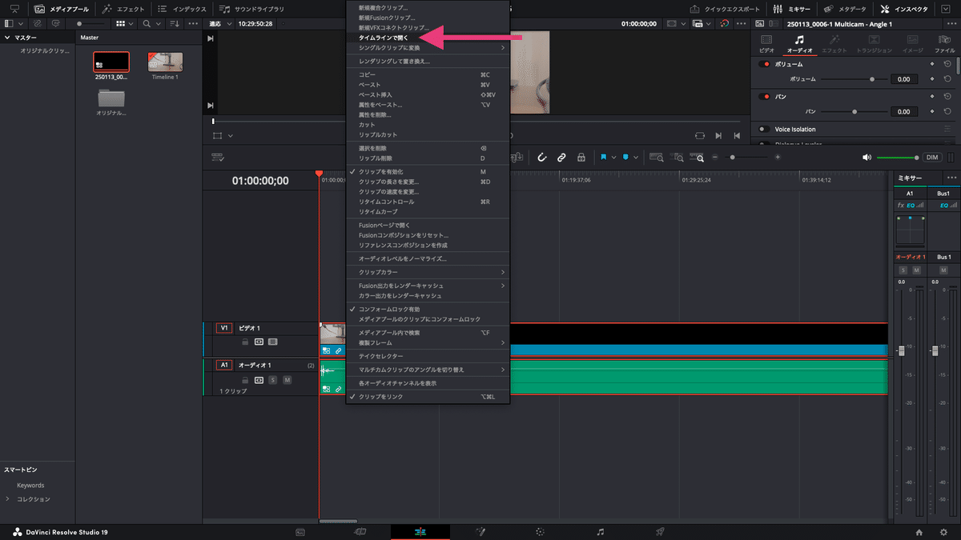Switch to the ファイル inspector tab

(945, 43)
